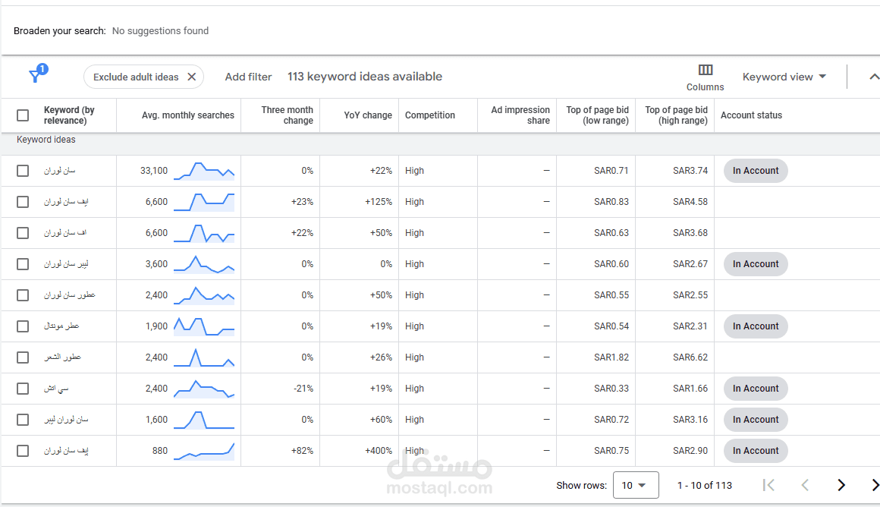The width and height of the screenshot is (880, 507).
Task: Sort by the YoY change column header
Action: point(368,115)
